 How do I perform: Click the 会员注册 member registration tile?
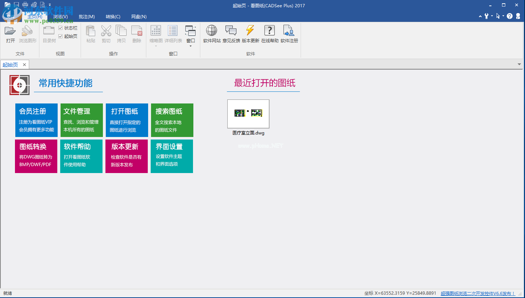click(x=36, y=121)
